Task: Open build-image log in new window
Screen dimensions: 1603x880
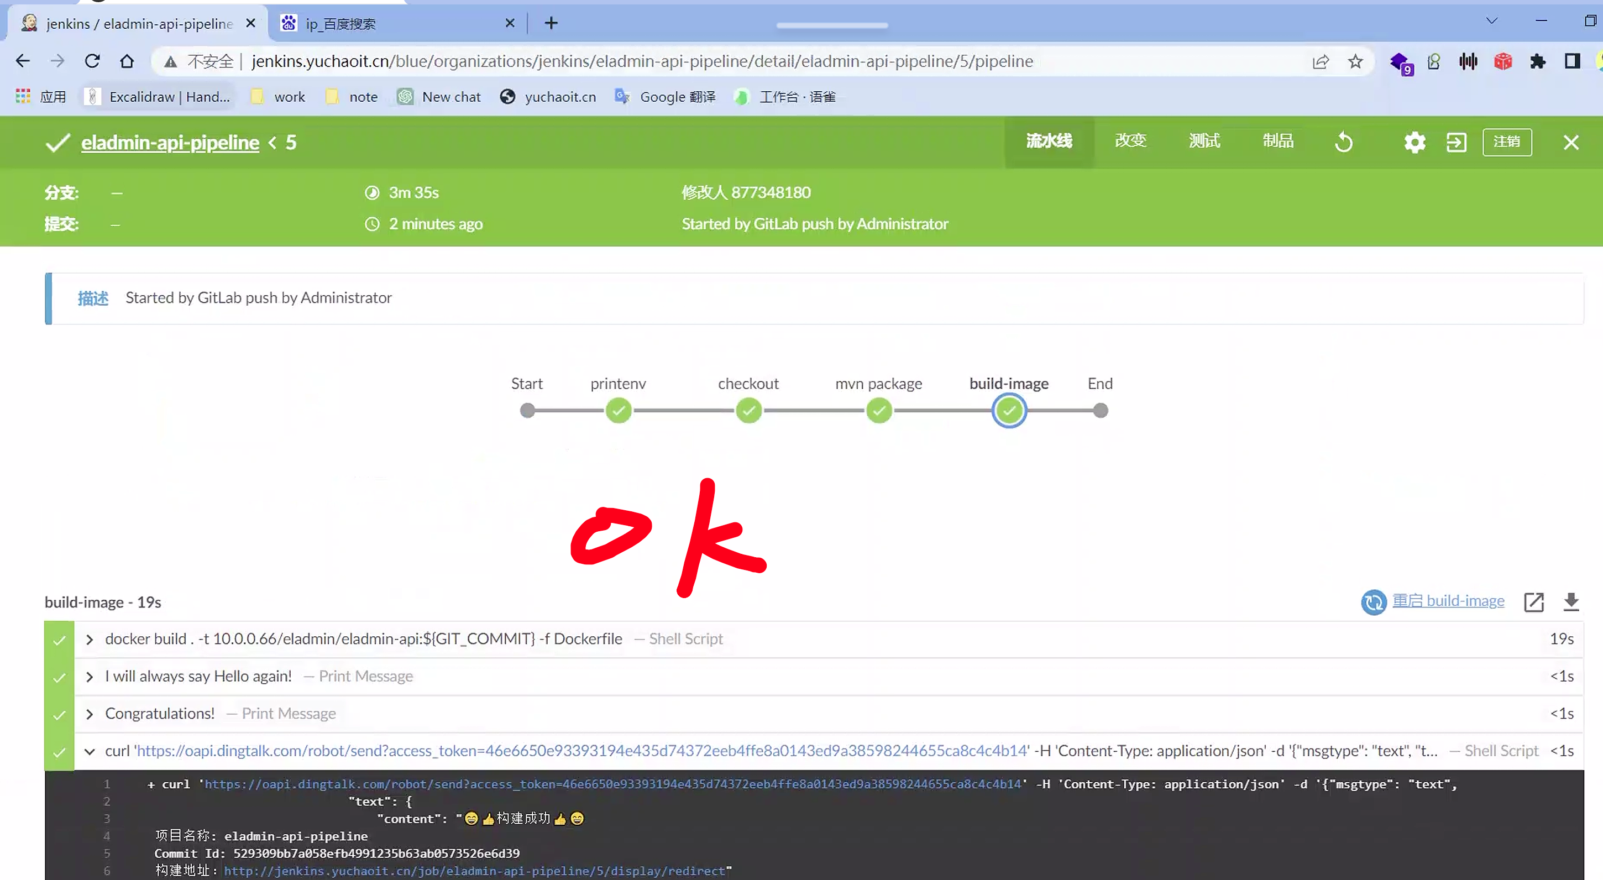Action: [1533, 602]
